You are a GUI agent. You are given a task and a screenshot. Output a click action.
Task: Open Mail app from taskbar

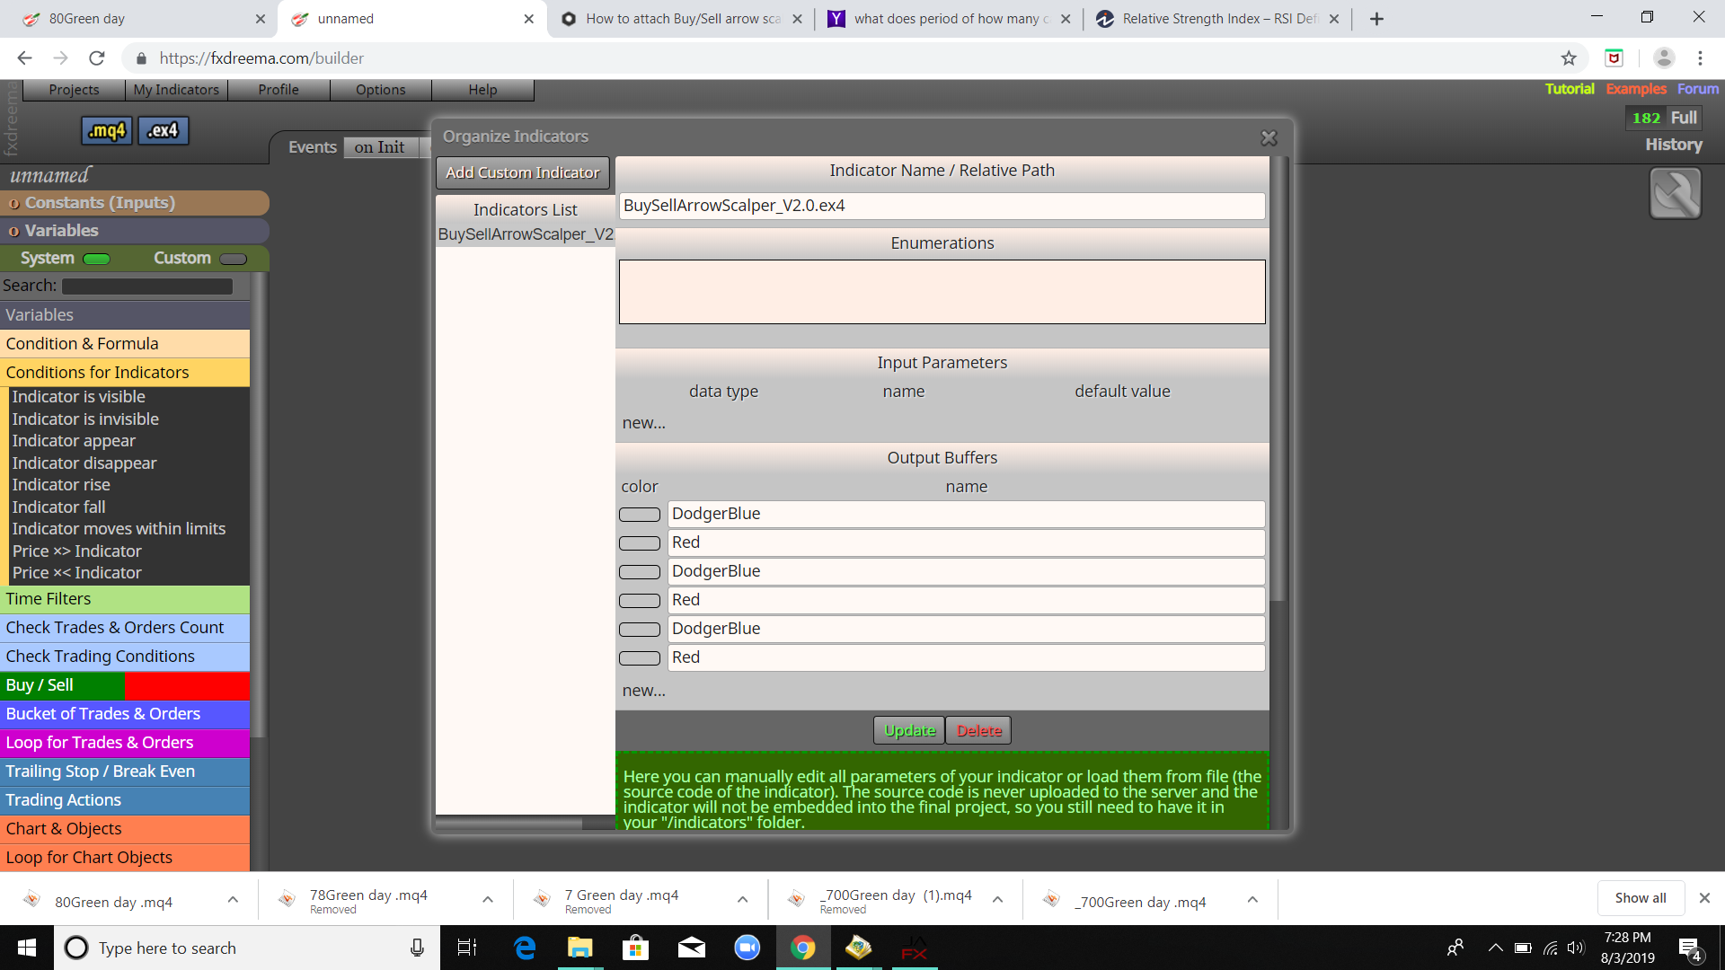(691, 948)
